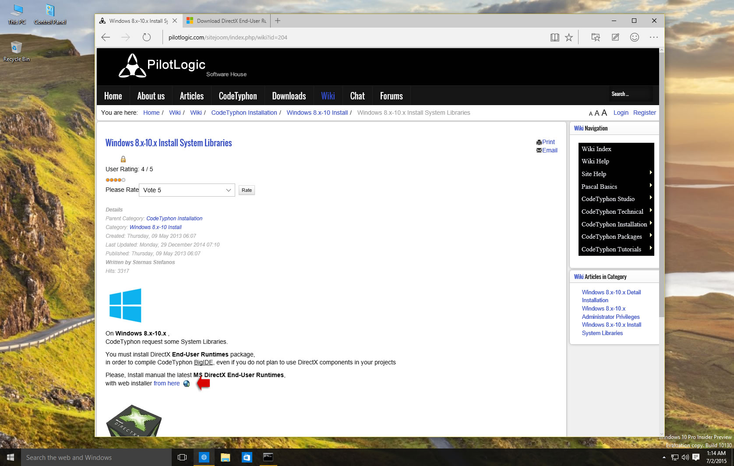Open Reading view book icon
The width and height of the screenshot is (734, 466).
pos(554,37)
